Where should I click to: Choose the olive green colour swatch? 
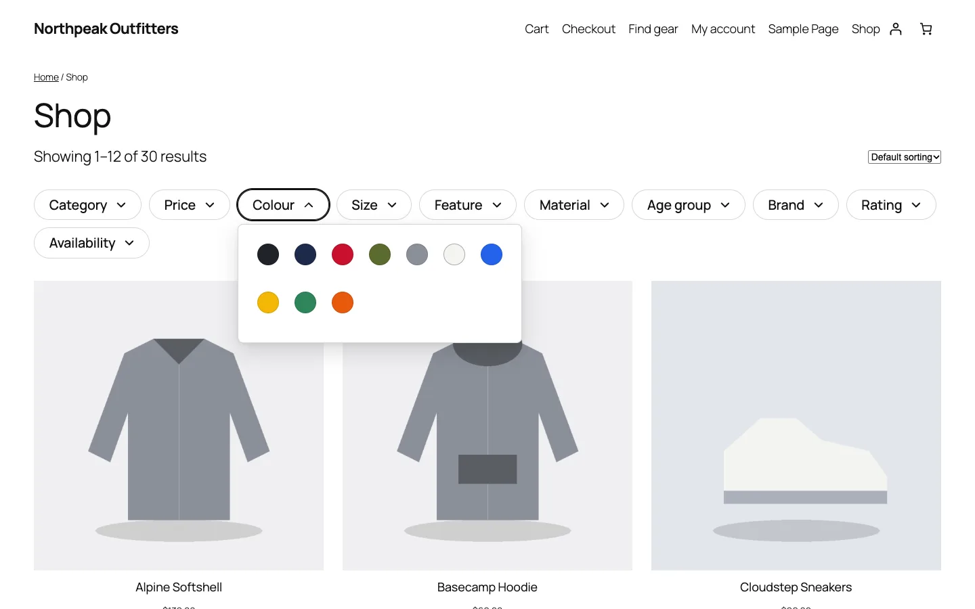pyautogui.click(x=380, y=254)
